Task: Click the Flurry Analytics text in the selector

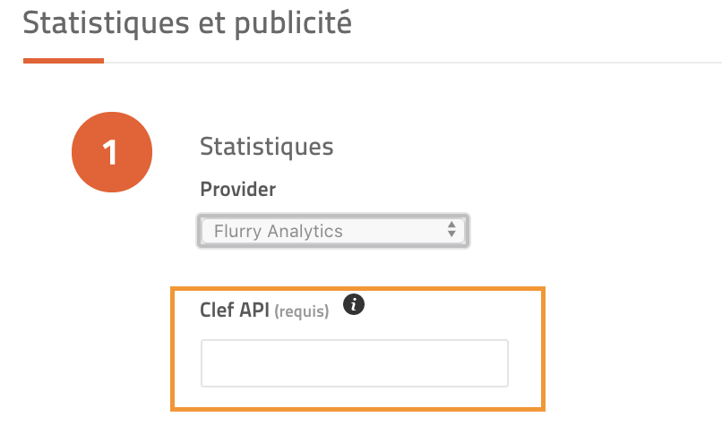Action: point(278,231)
